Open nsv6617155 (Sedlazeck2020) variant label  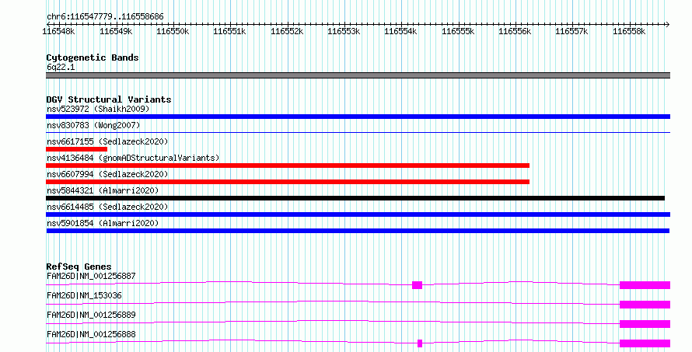point(107,141)
